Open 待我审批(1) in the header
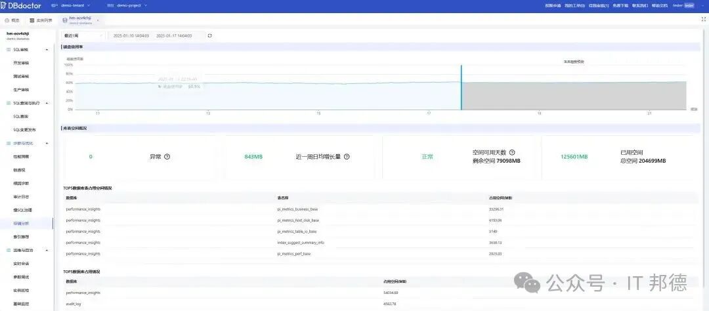 (599, 6)
